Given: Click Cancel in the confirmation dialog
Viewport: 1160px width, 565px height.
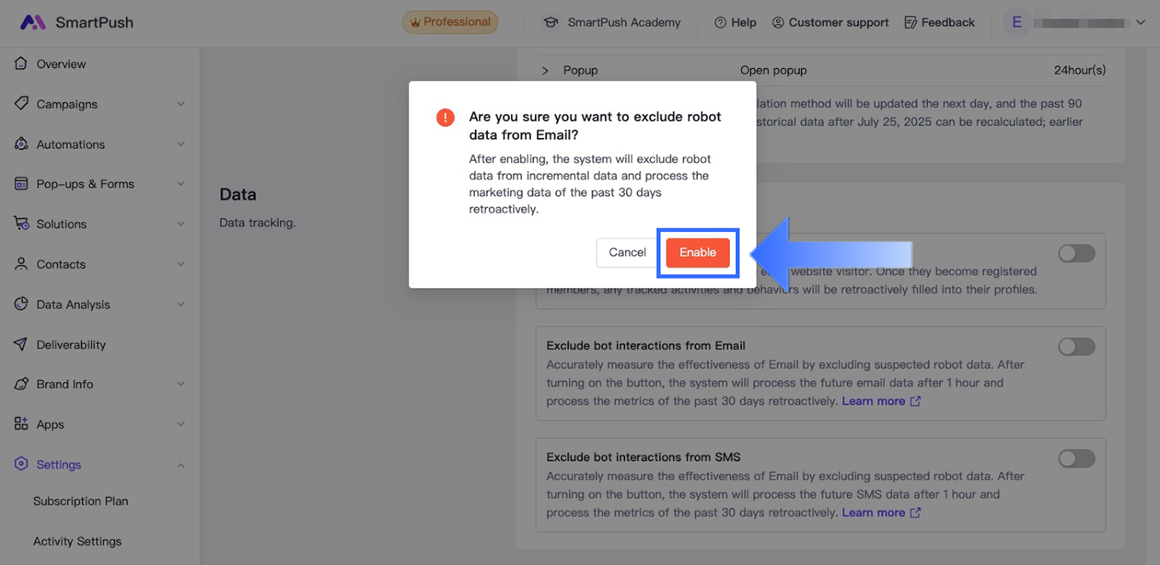Looking at the screenshot, I should tap(627, 252).
